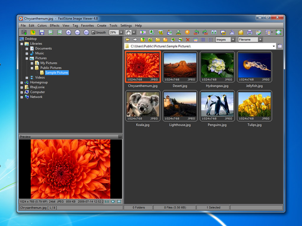Open the folder path history dropdown arrow
This screenshot has height=226, width=302.
pos(274,46)
